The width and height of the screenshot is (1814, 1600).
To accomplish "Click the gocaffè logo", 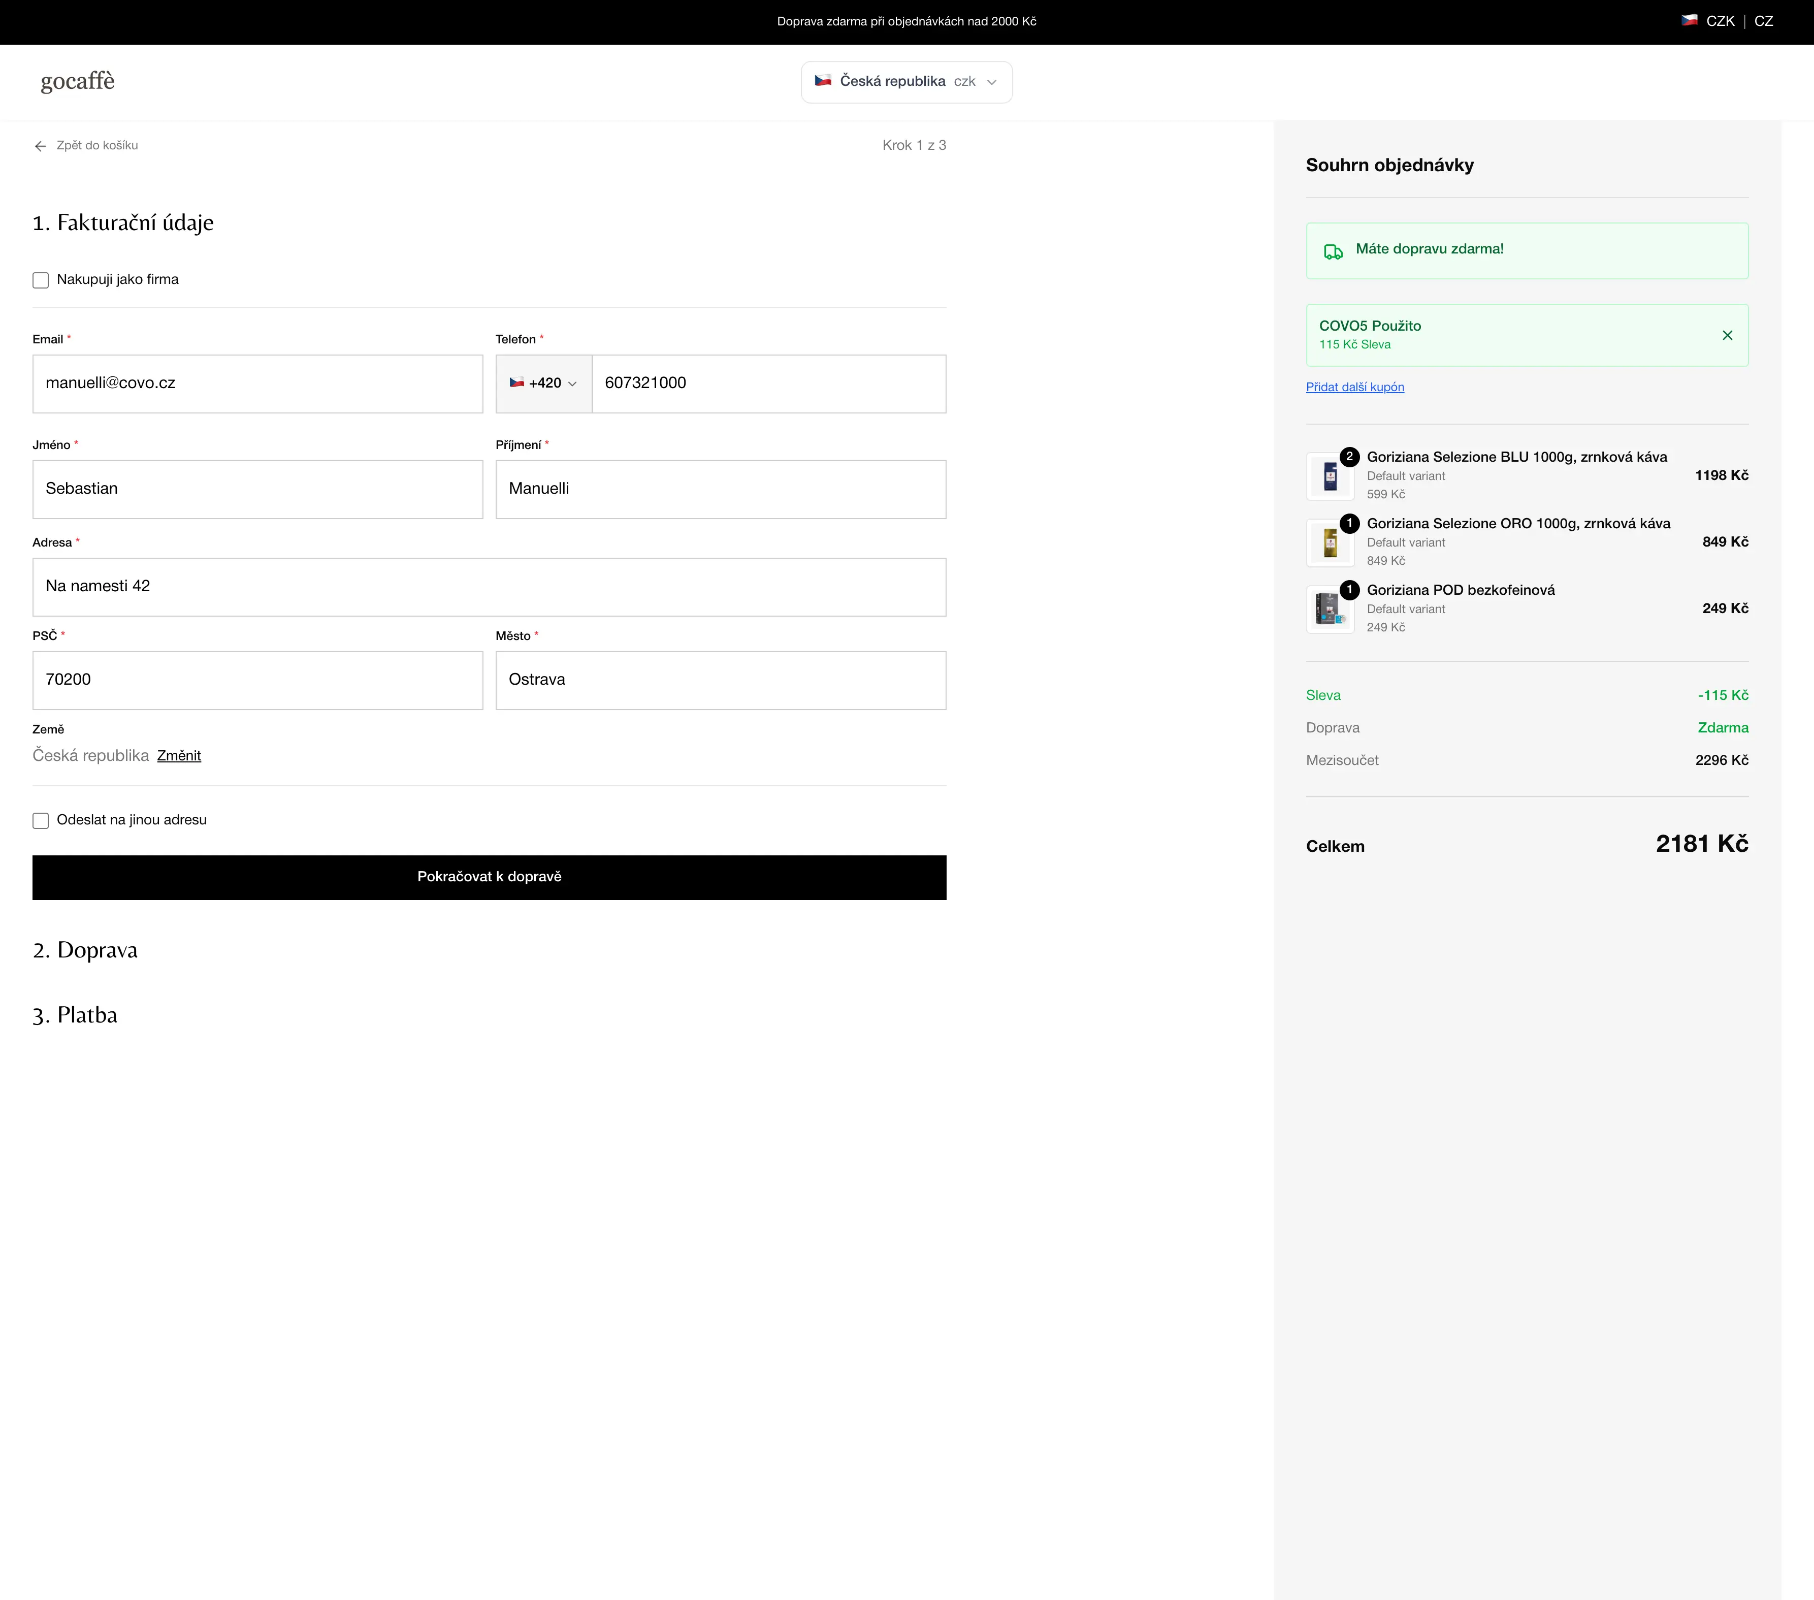I will click(x=77, y=81).
